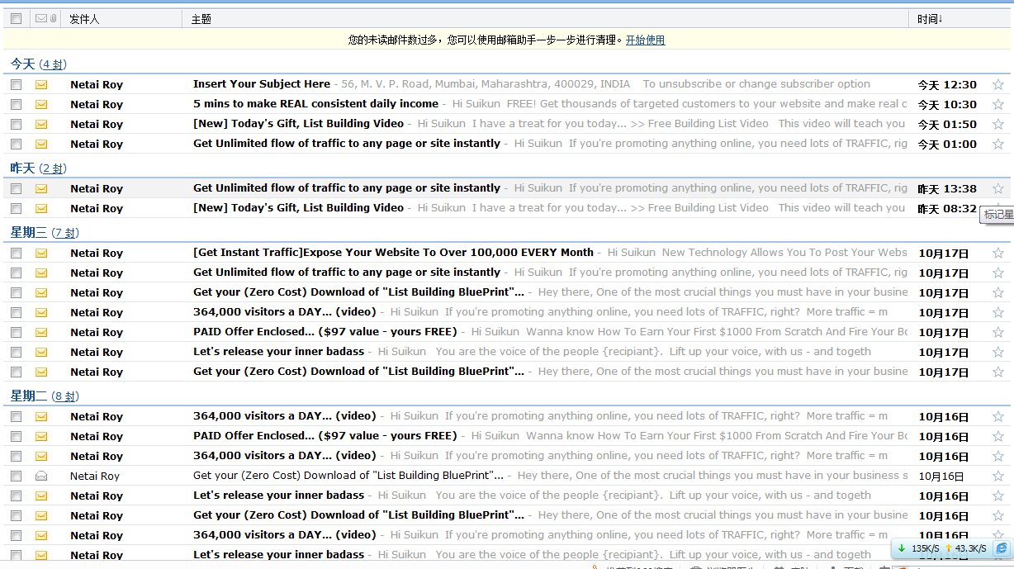Select checkbox for yesterday's 08:32 "Today's Gift" email
The width and height of the screenshot is (1014, 569).
(x=17, y=208)
